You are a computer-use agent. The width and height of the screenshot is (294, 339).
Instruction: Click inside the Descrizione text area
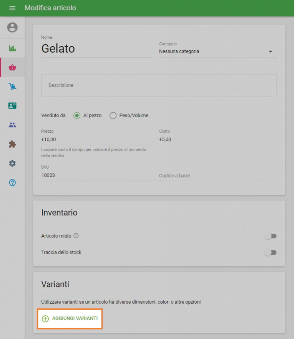(159, 85)
